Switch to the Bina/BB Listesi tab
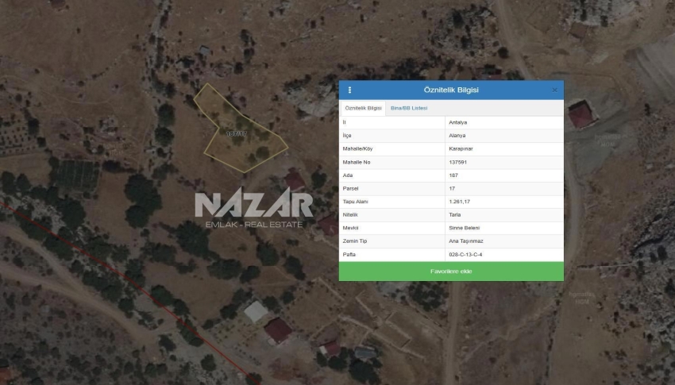Image resolution: width=675 pixels, height=385 pixels. click(409, 108)
